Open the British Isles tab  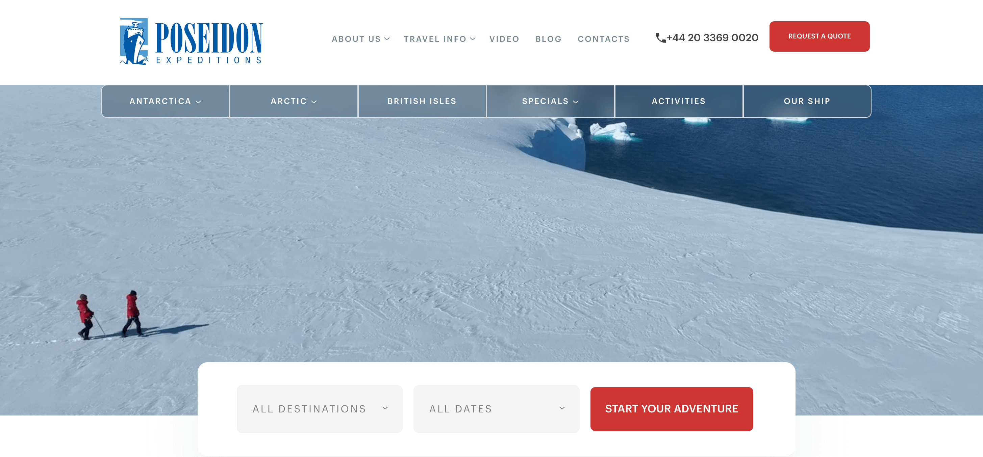pyautogui.click(x=422, y=101)
